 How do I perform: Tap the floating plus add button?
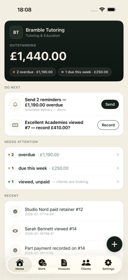(114, 244)
